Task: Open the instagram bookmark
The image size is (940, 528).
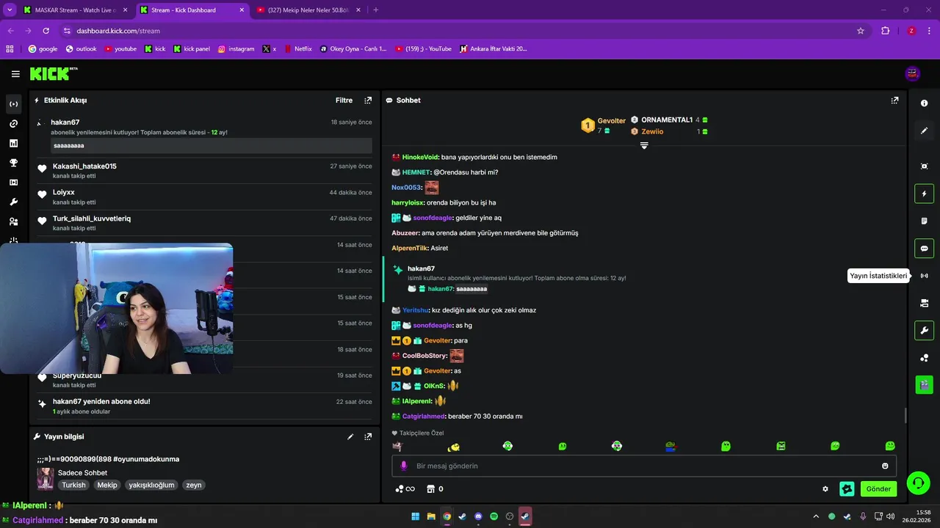Action: click(x=236, y=49)
